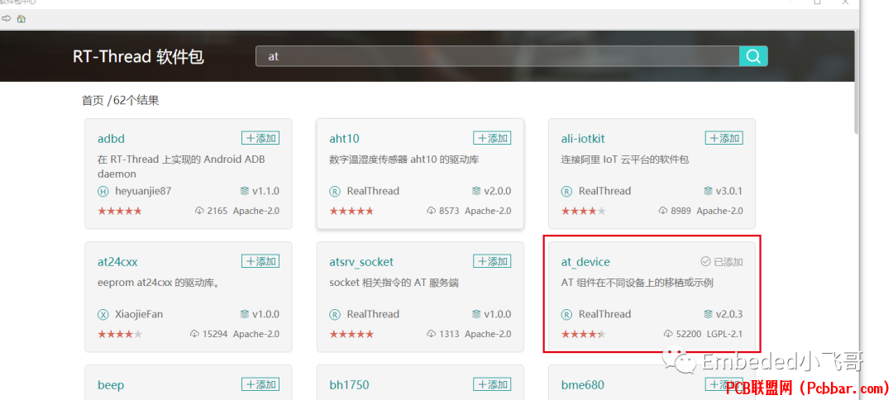Add the ali-iotkit package

click(x=723, y=138)
